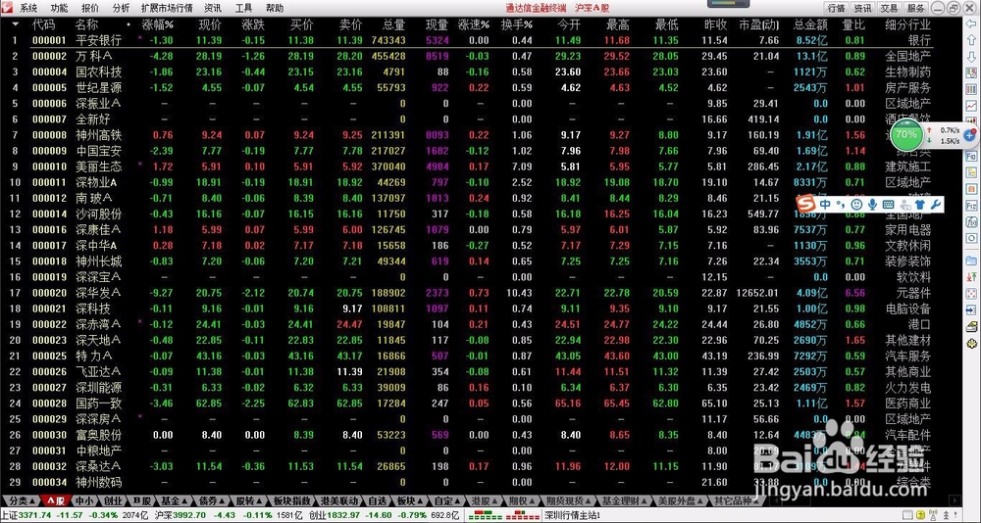Screen dimensions: 981x523
Task: Open the blue folder icon in right sidebar
Action: (971, 260)
